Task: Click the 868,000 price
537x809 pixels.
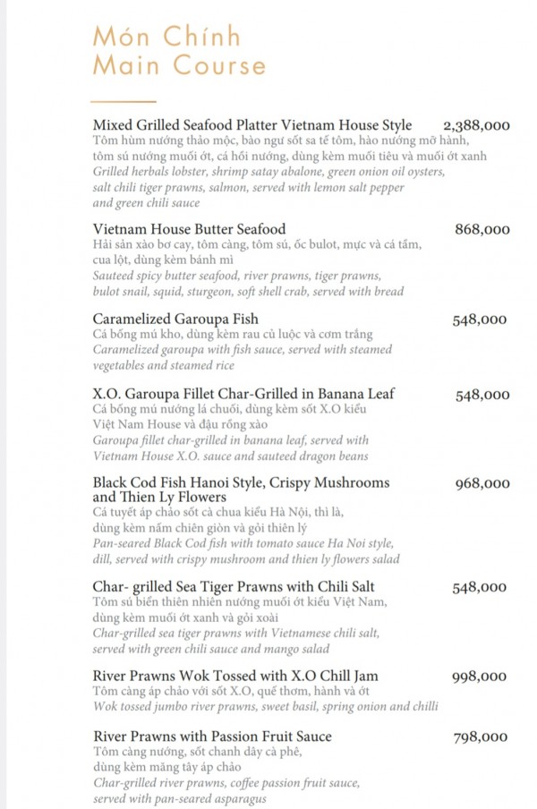Action: click(x=482, y=230)
